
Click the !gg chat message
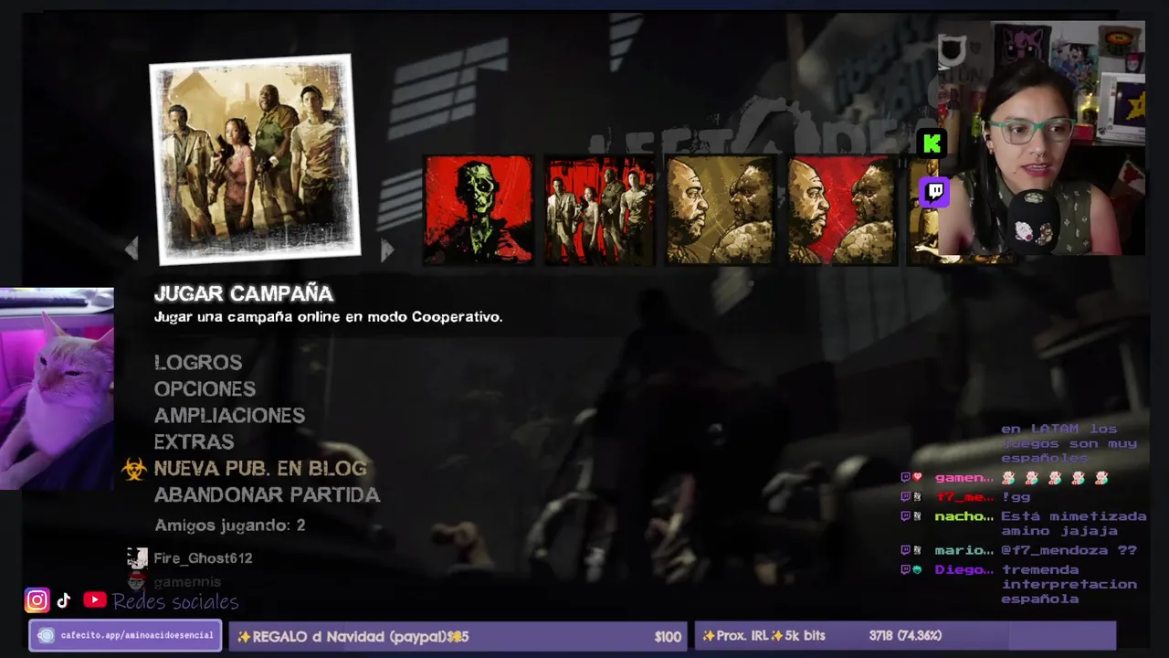pos(1016,497)
